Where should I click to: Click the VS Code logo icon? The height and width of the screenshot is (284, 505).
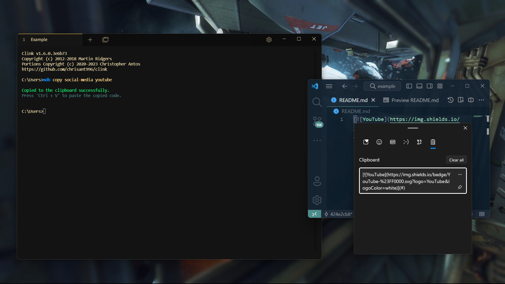pos(315,86)
